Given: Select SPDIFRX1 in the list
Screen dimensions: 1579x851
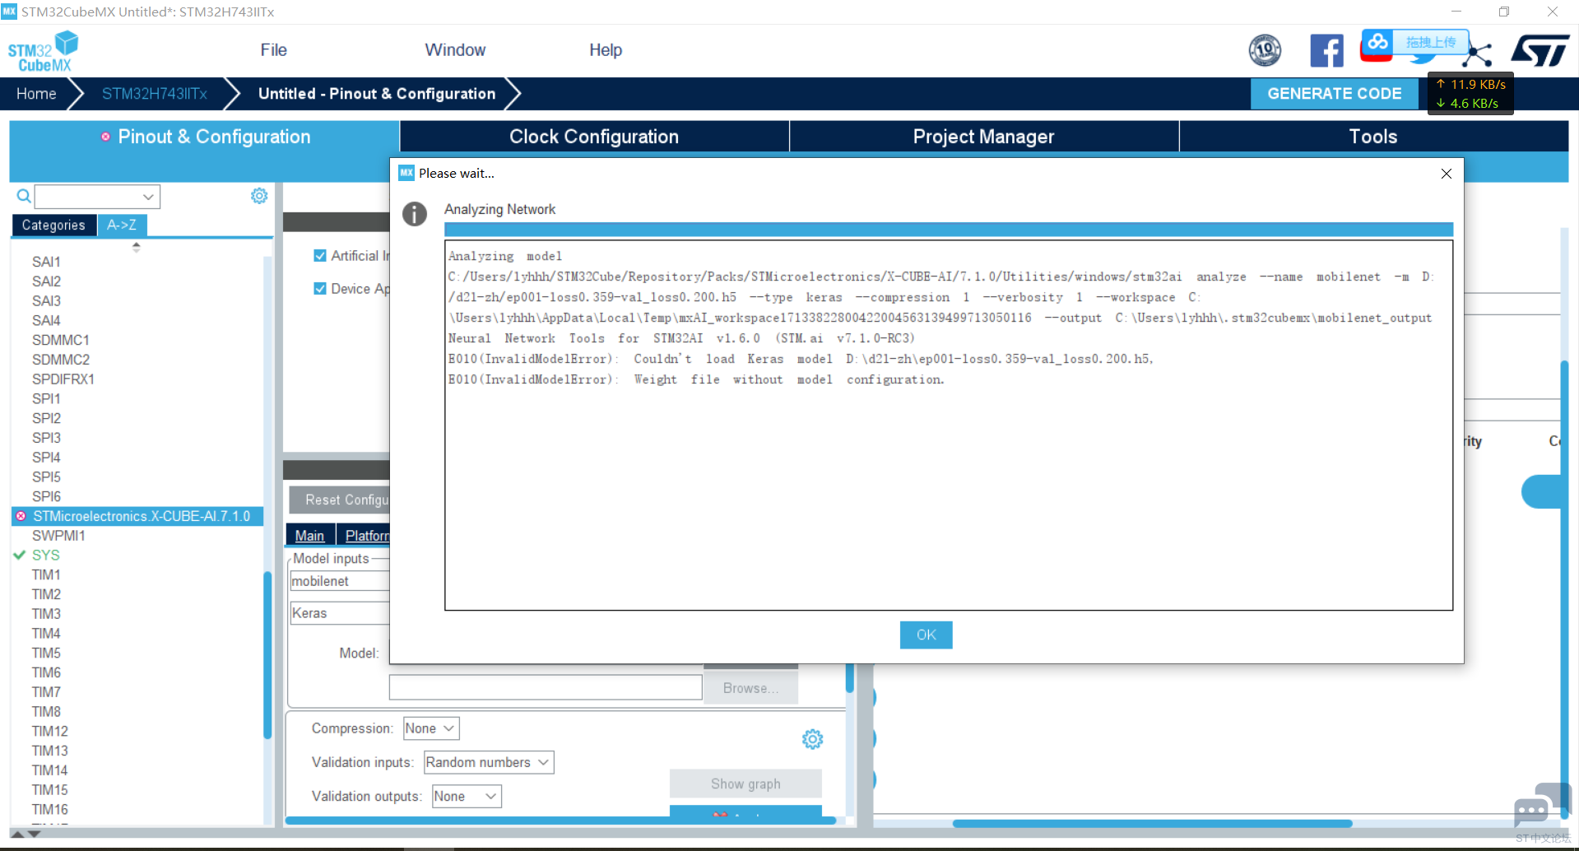Looking at the screenshot, I should (63, 379).
